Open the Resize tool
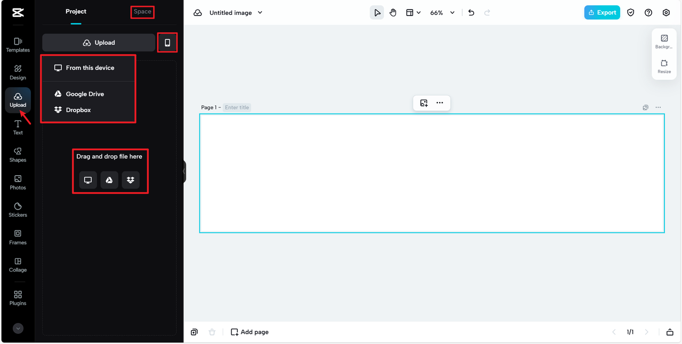 pos(664,67)
